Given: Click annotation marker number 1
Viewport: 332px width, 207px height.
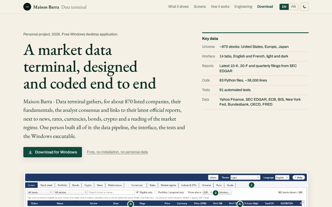Looking at the screenshot, I should pos(251,185).
